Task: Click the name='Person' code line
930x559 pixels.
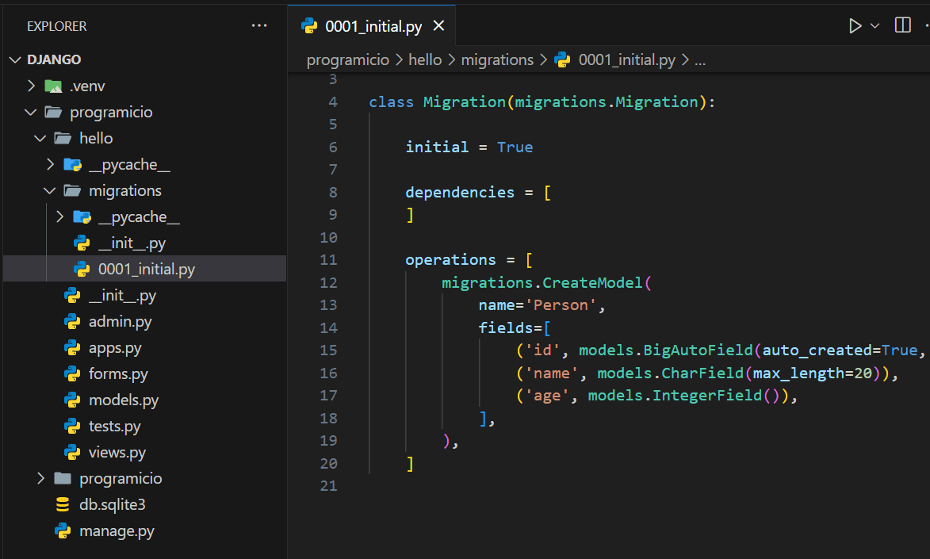Action: point(542,305)
